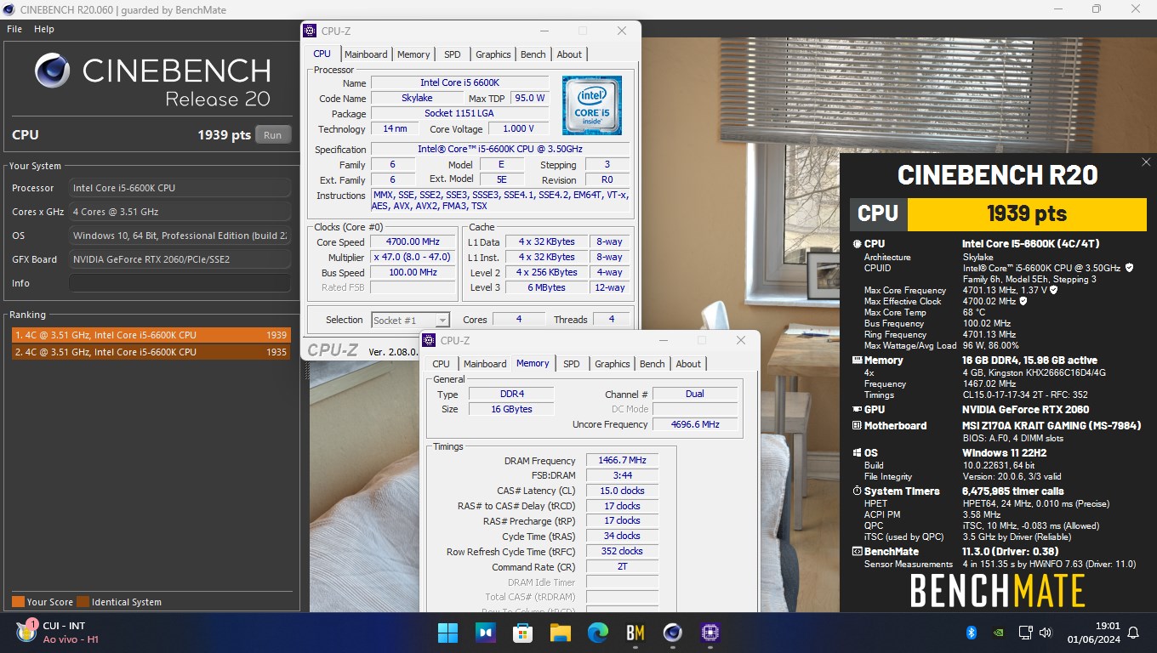This screenshot has width=1157, height=653.
Task: Click Uncore Frequency value 4696.6 MHz
Action: click(695, 424)
